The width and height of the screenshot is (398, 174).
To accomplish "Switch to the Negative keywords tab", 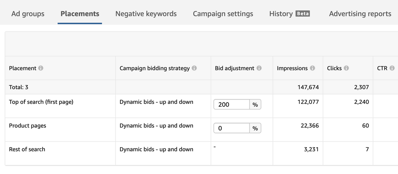I will point(146,14).
